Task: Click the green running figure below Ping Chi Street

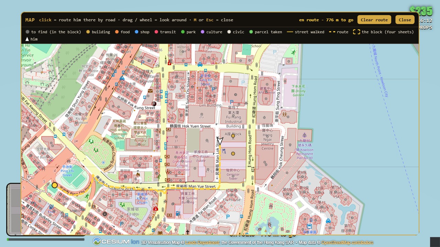Action: (x=87, y=196)
